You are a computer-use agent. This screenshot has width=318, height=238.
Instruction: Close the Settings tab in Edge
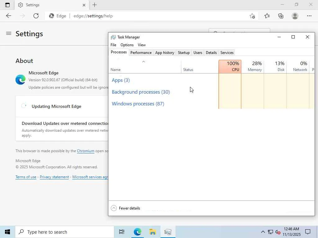[84, 5]
